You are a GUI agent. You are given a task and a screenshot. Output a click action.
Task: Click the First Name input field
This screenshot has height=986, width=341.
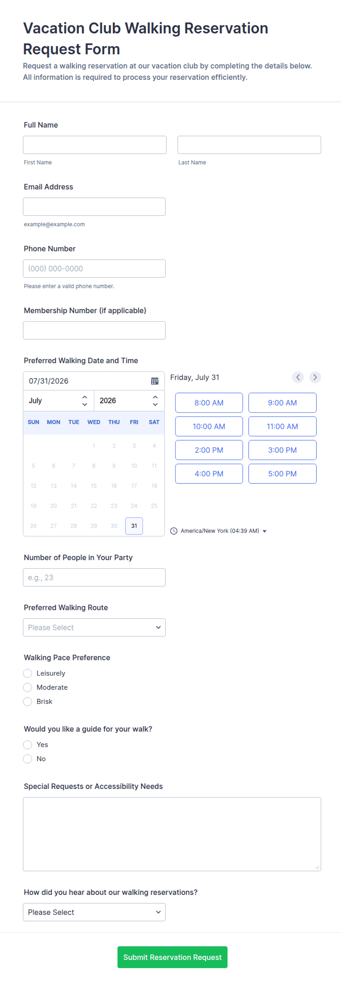pos(95,145)
